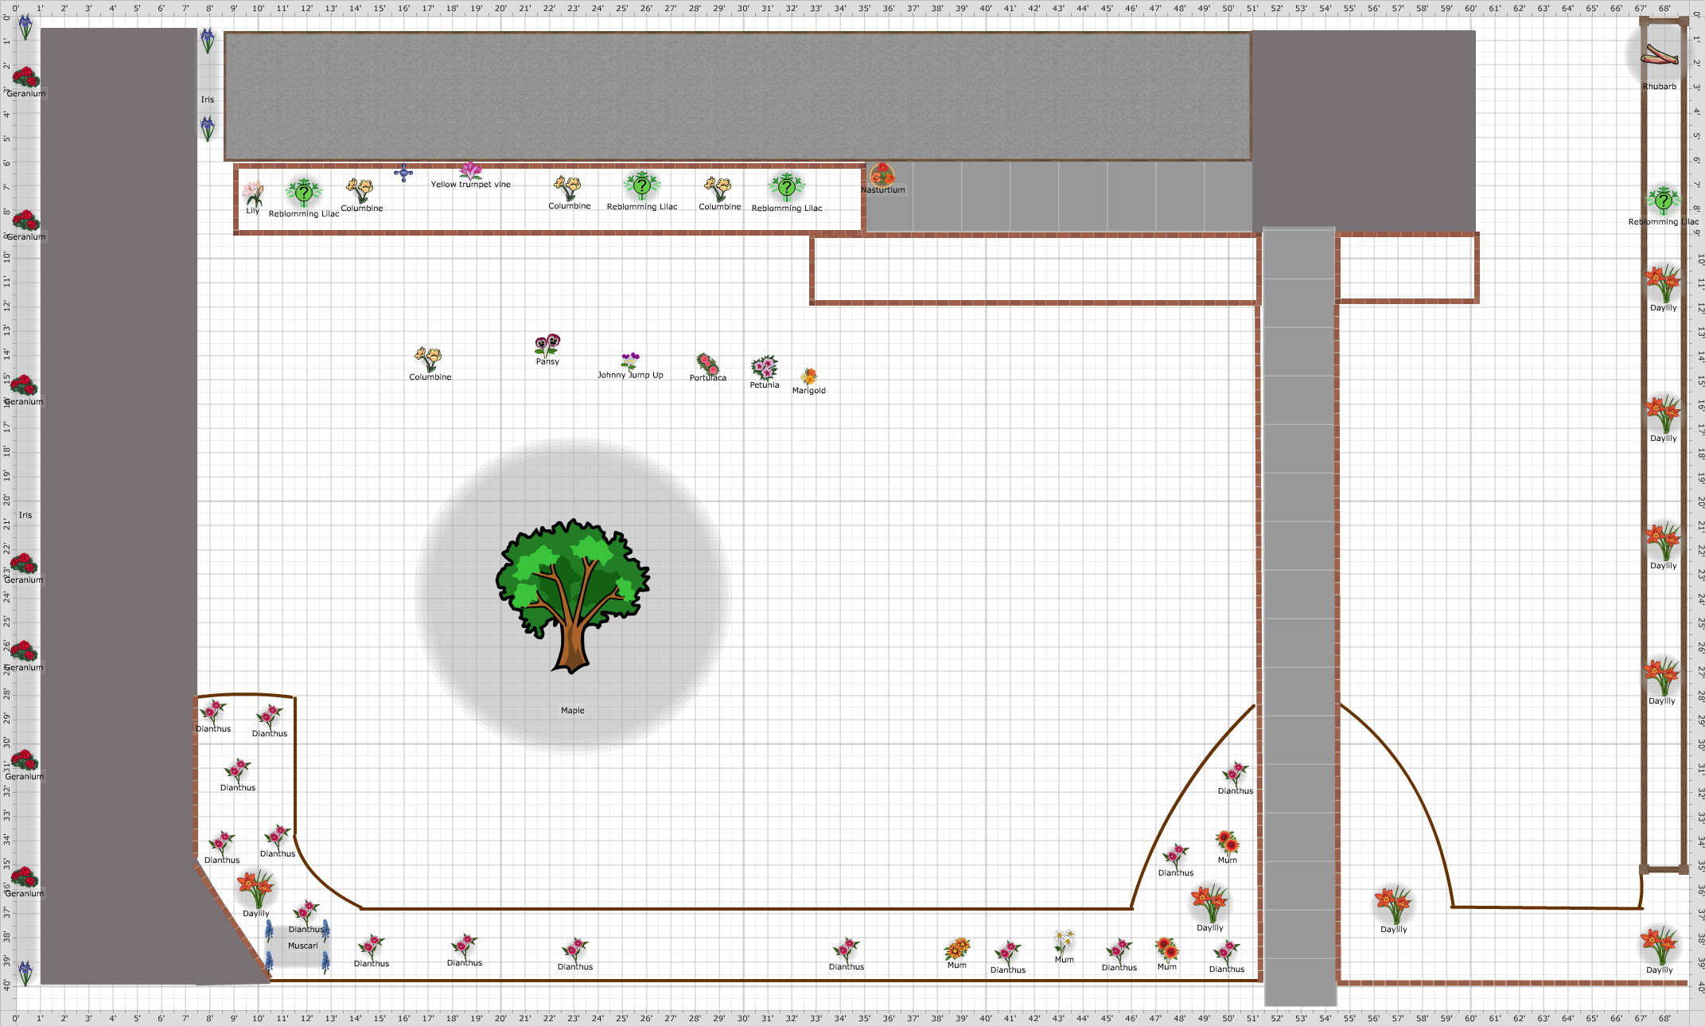Click the Dianthus label under its flower near Muscari
The image size is (1705, 1026).
306,929
